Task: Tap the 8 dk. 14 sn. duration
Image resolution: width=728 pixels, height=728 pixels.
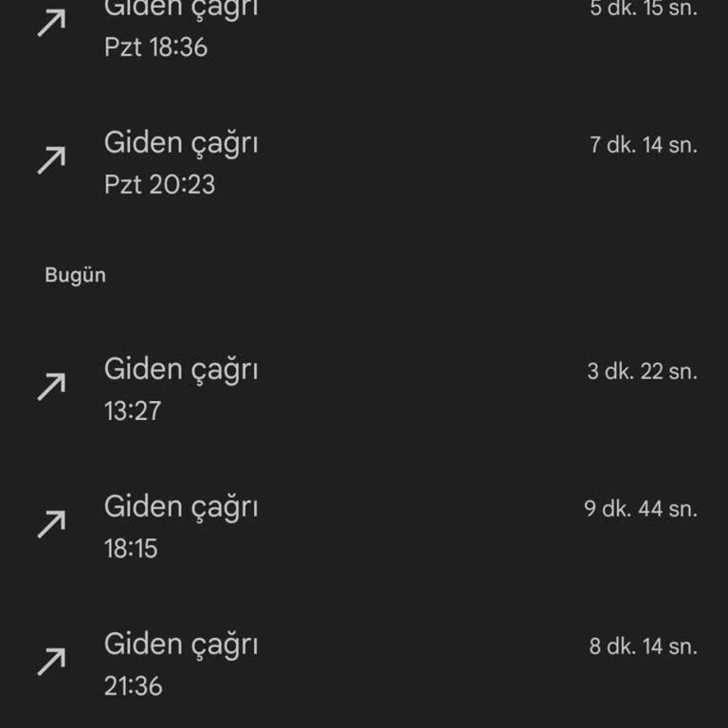Action: click(643, 647)
